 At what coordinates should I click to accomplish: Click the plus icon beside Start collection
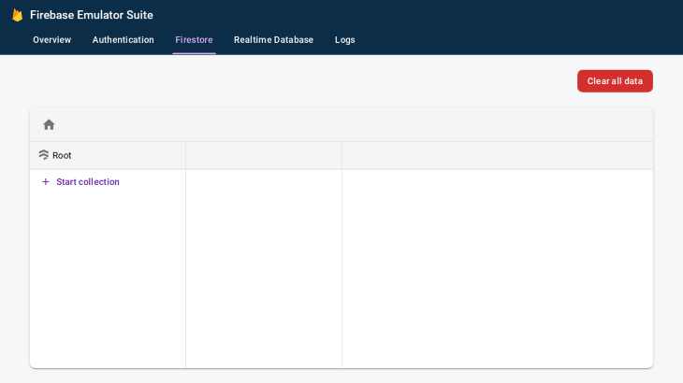(x=45, y=182)
